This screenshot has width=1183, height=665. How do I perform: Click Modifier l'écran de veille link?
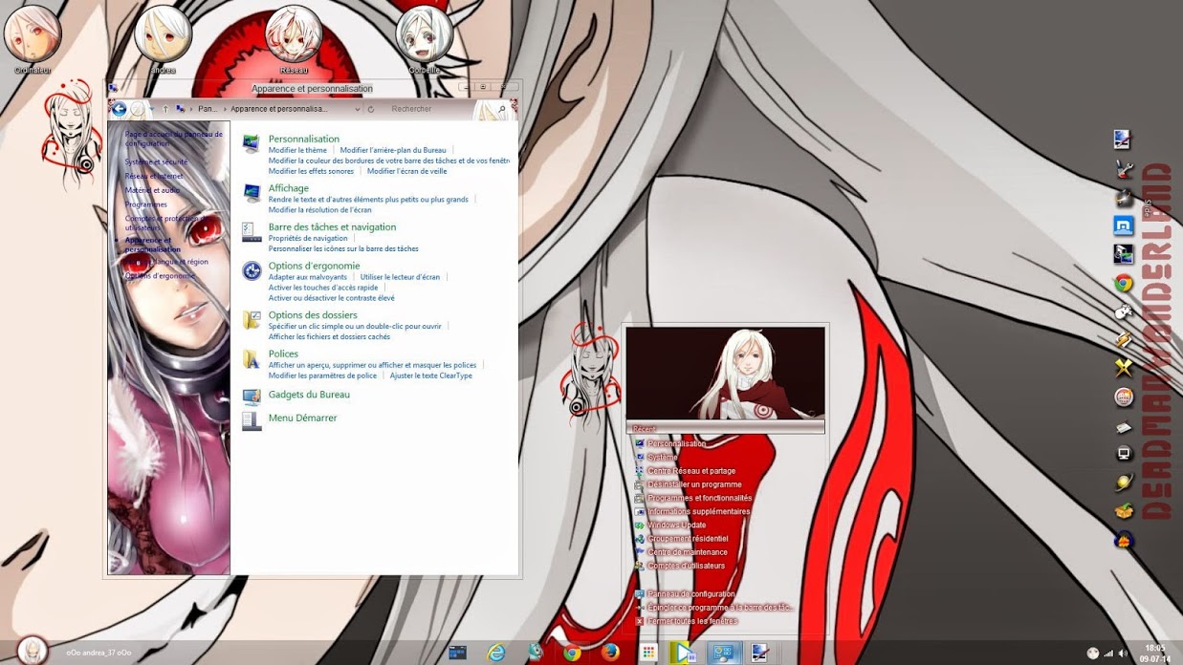coord(407,171)
